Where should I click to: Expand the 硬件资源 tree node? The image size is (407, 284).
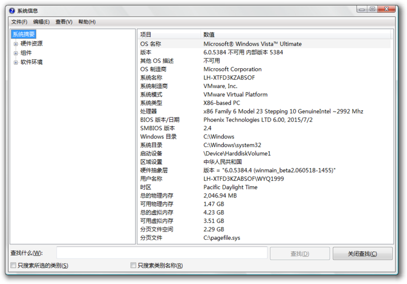point(16,44)
